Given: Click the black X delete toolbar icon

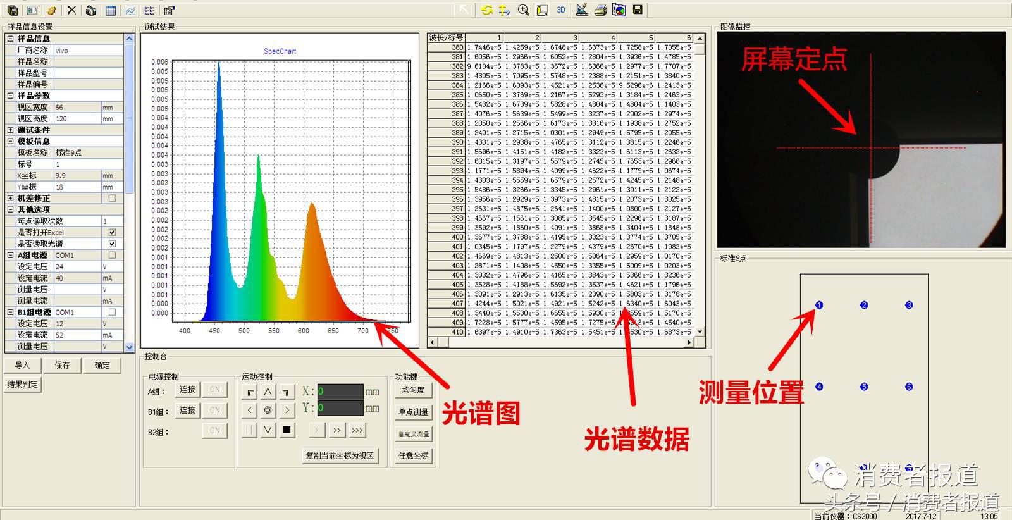Looking at the screenshot, I should pos(71,10).
